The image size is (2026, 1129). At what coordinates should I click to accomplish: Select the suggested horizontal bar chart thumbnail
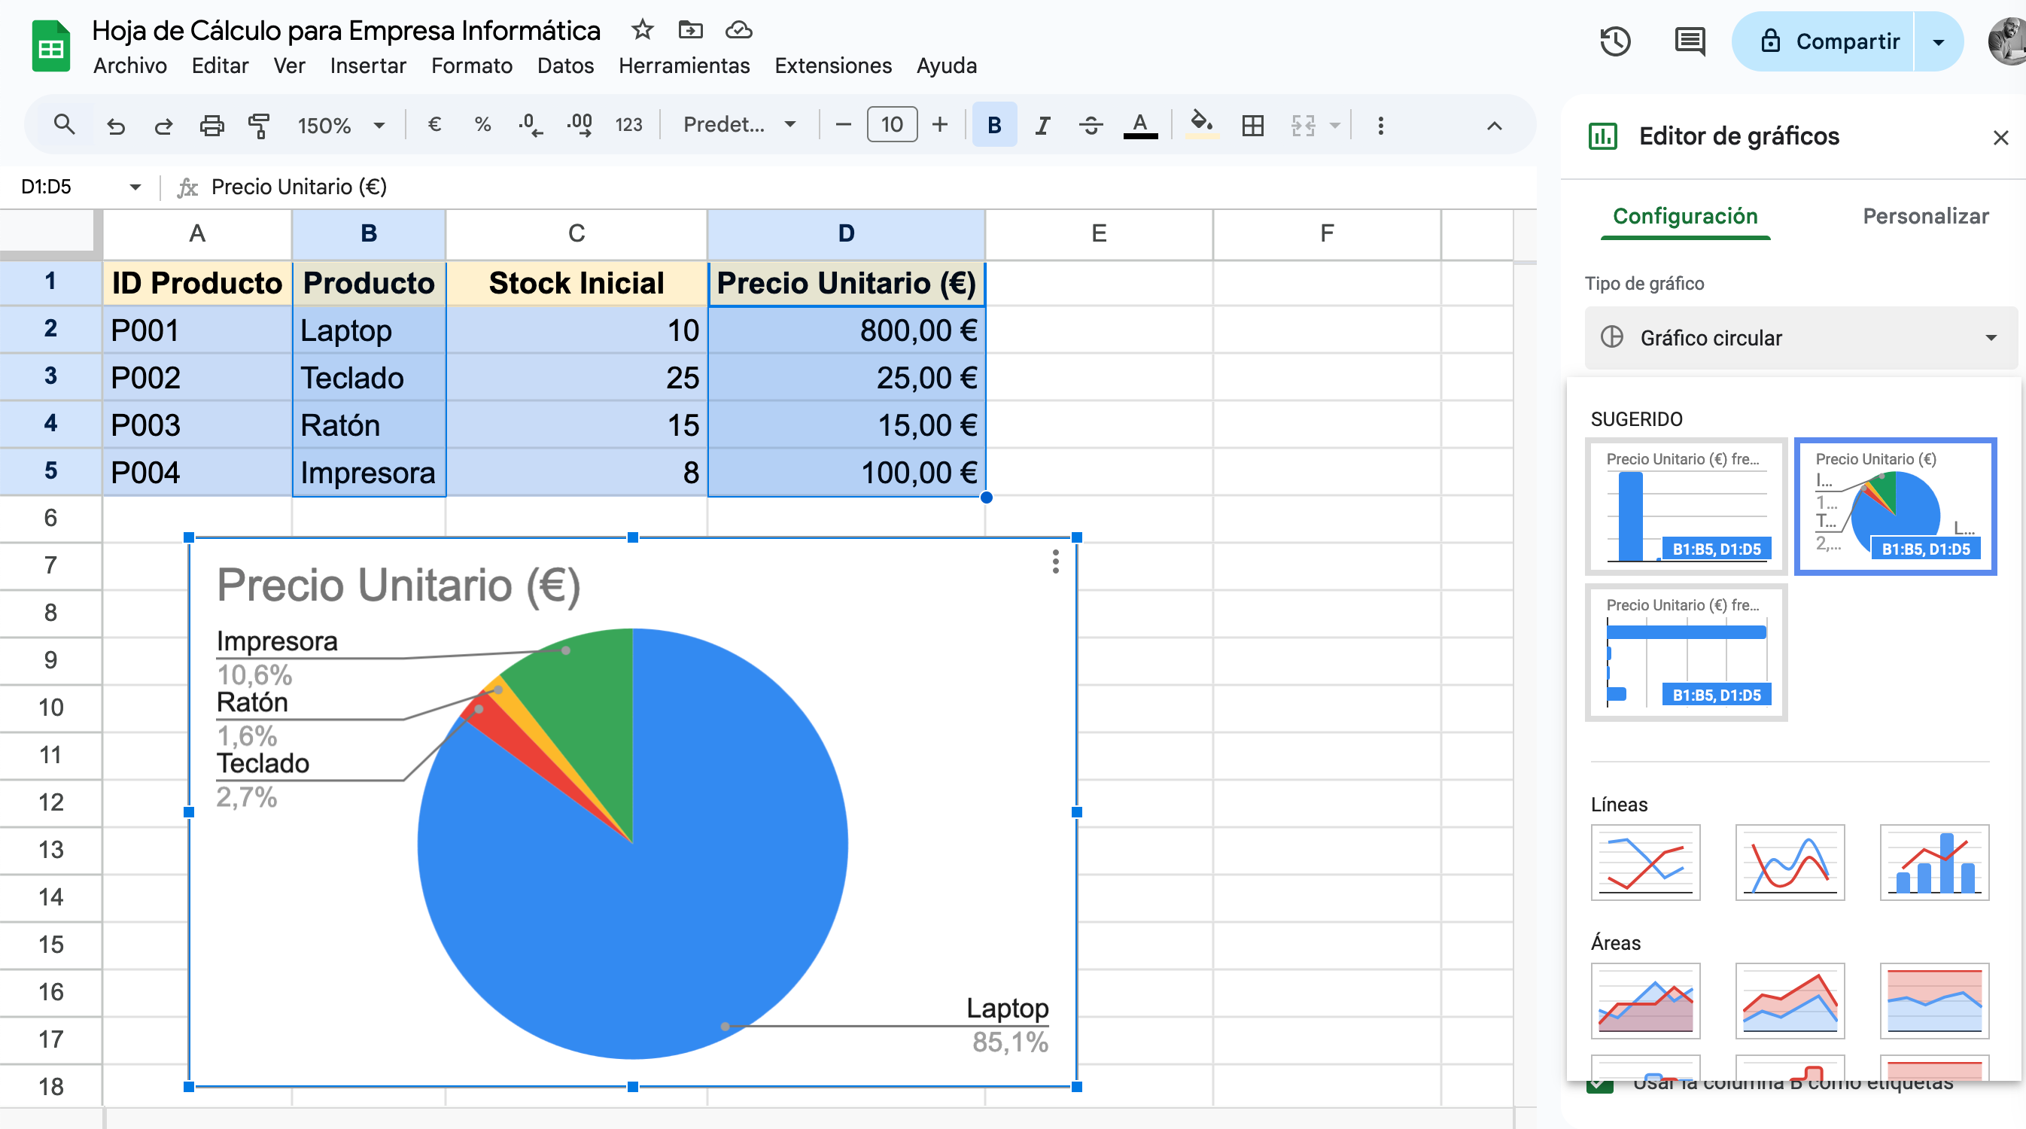[x=1686, y=652]
